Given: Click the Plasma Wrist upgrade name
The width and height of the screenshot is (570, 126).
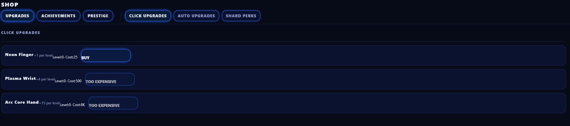Looking at the screenshot, I should tap(20, 79).
